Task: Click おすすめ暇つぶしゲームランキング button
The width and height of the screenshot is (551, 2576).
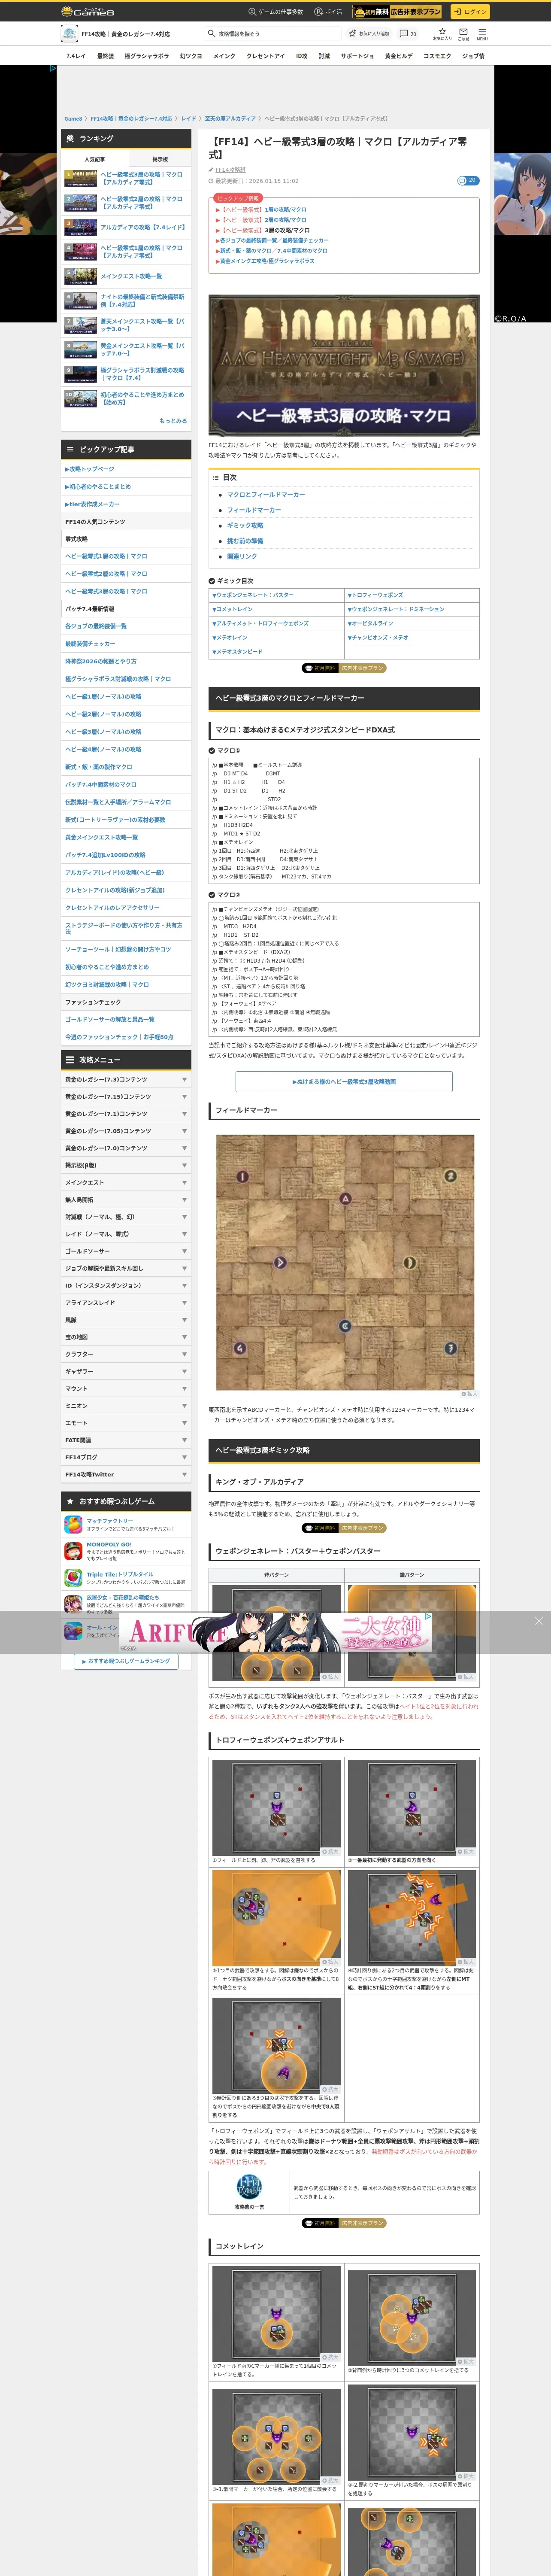Action: (x=126, y=1661)
